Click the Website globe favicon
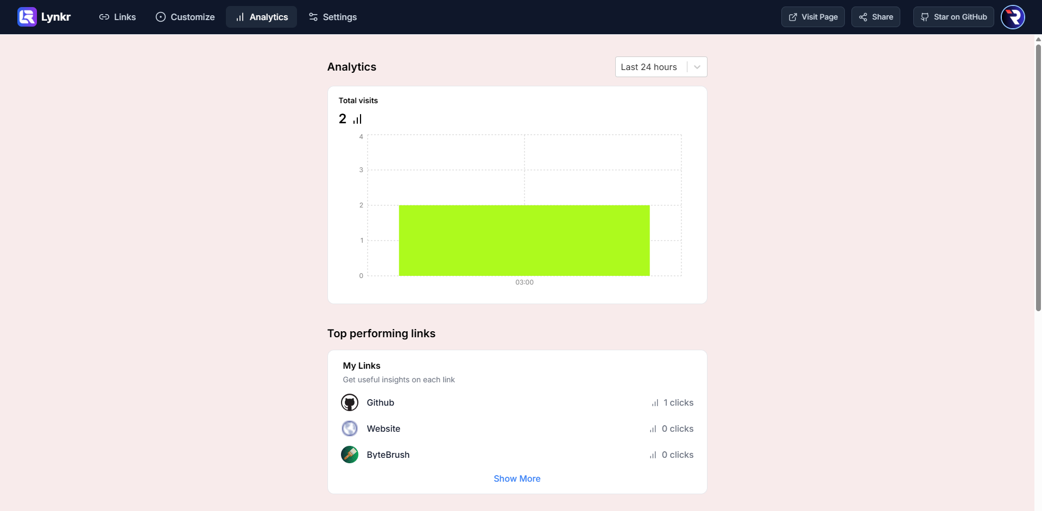 click(350, 428)
